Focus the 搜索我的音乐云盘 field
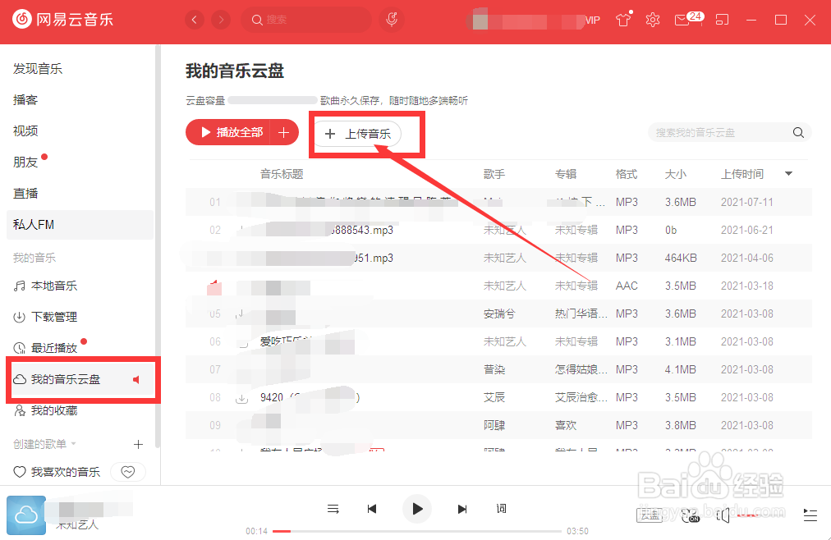 point(730,132)
